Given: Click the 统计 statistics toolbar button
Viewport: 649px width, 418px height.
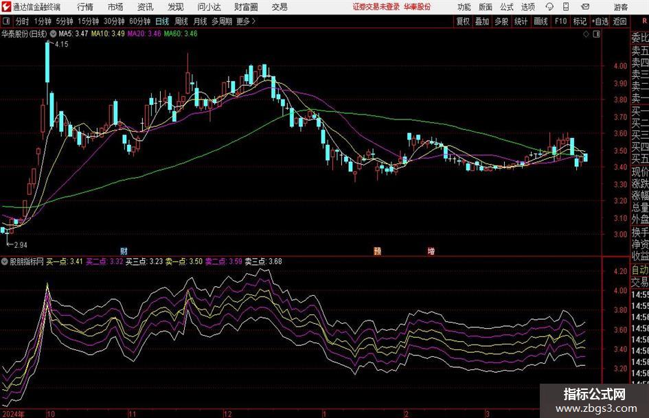Looking at the screenshot, I should point(521,21).
